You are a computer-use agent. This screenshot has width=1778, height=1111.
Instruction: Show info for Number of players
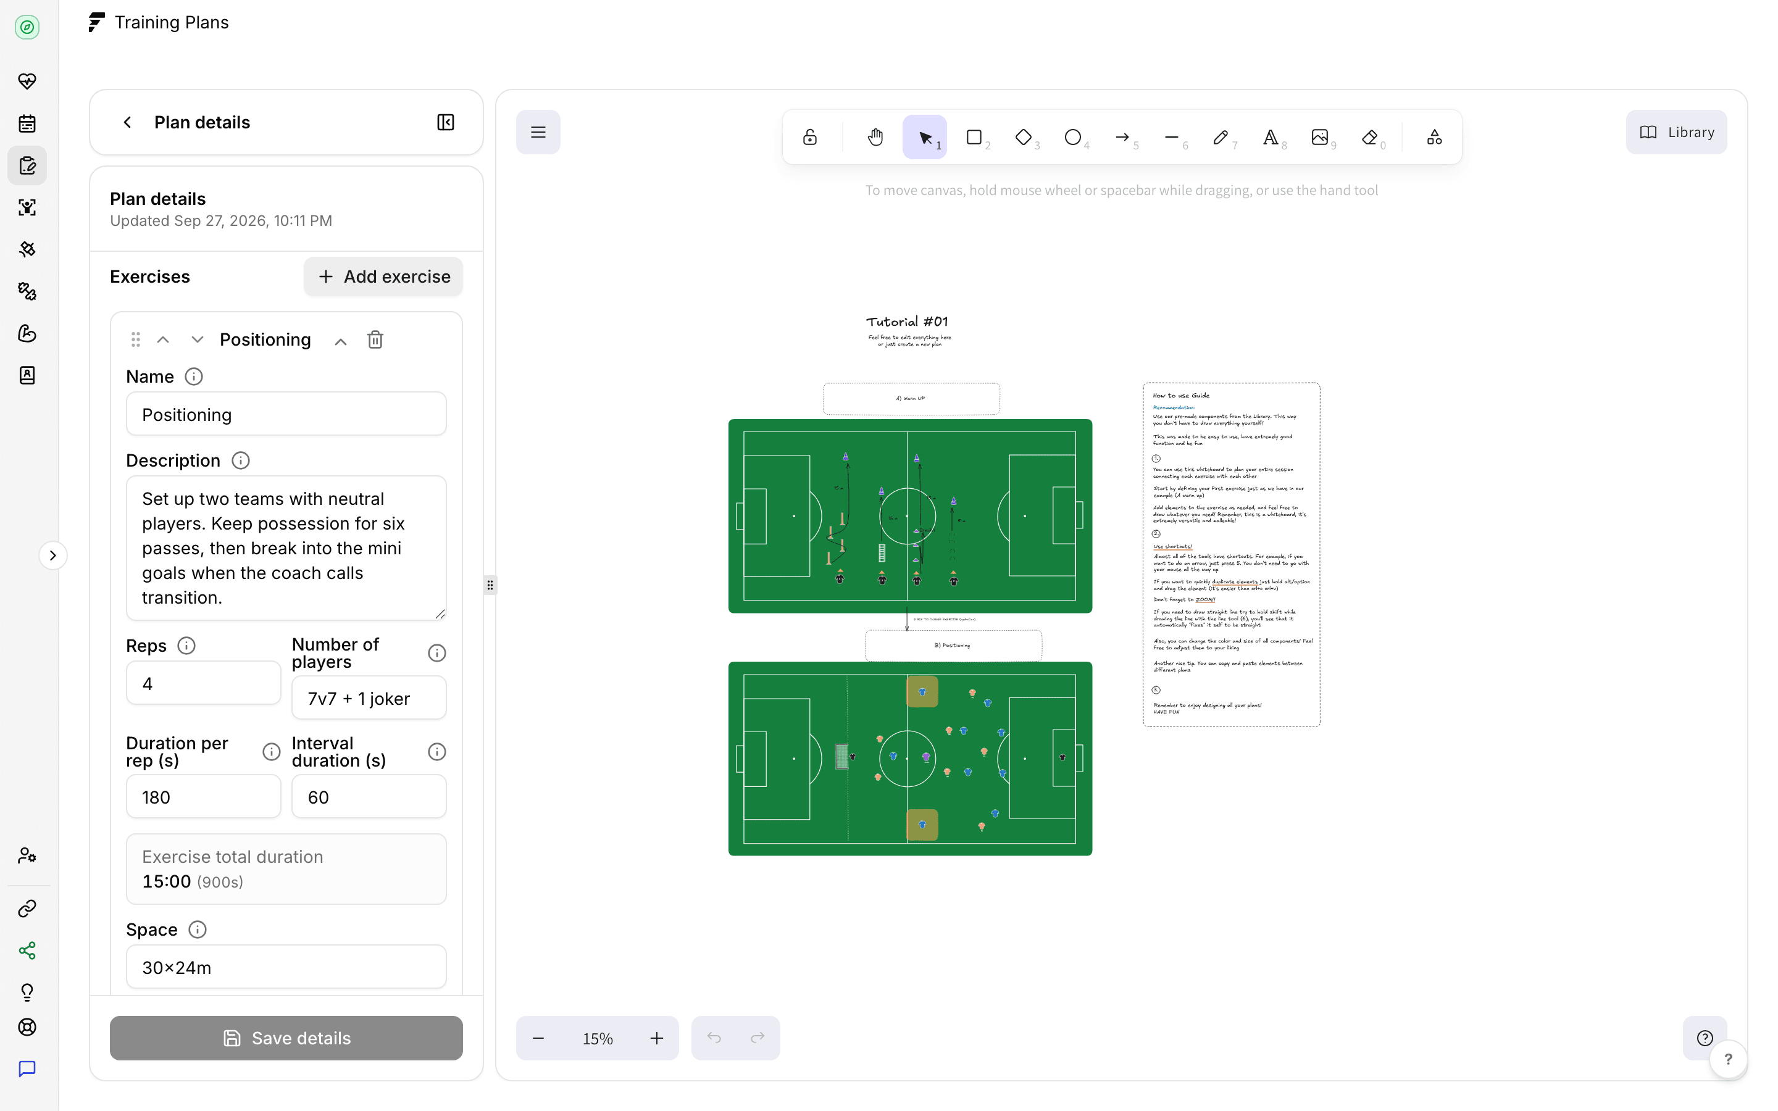[x=436, y=653]
